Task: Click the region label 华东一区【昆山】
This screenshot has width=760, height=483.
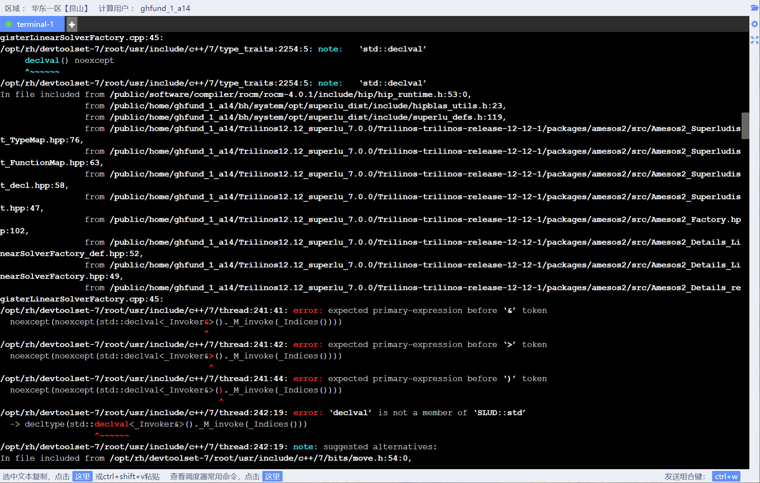Action: [x=61, y=8]
